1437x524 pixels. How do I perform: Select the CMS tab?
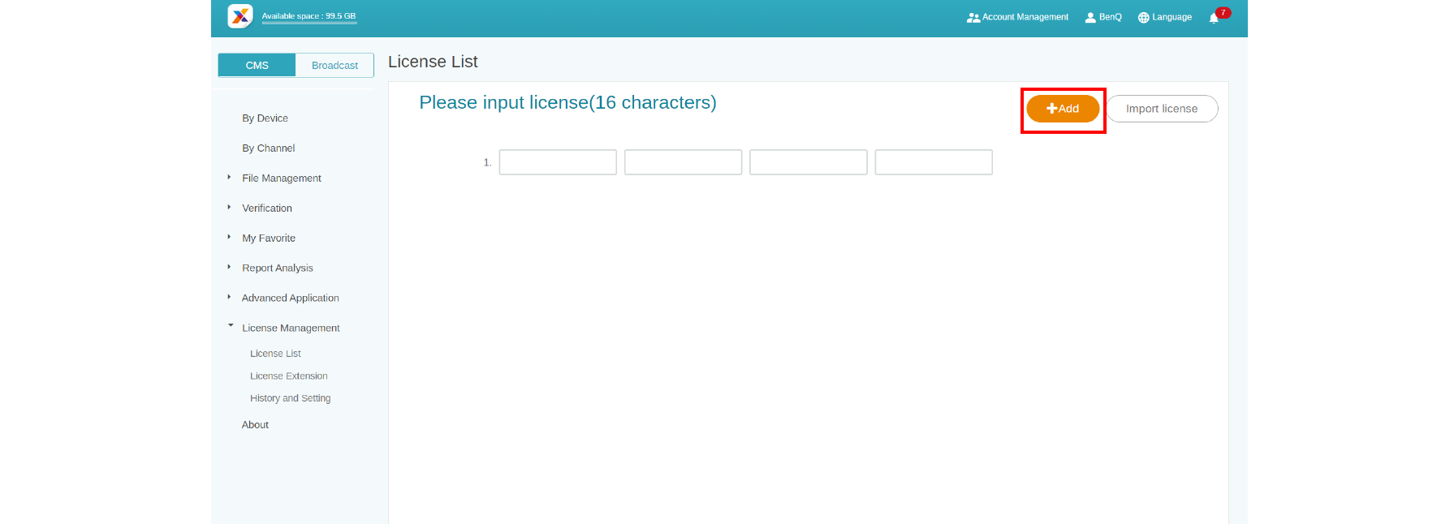tap(257, 66)
